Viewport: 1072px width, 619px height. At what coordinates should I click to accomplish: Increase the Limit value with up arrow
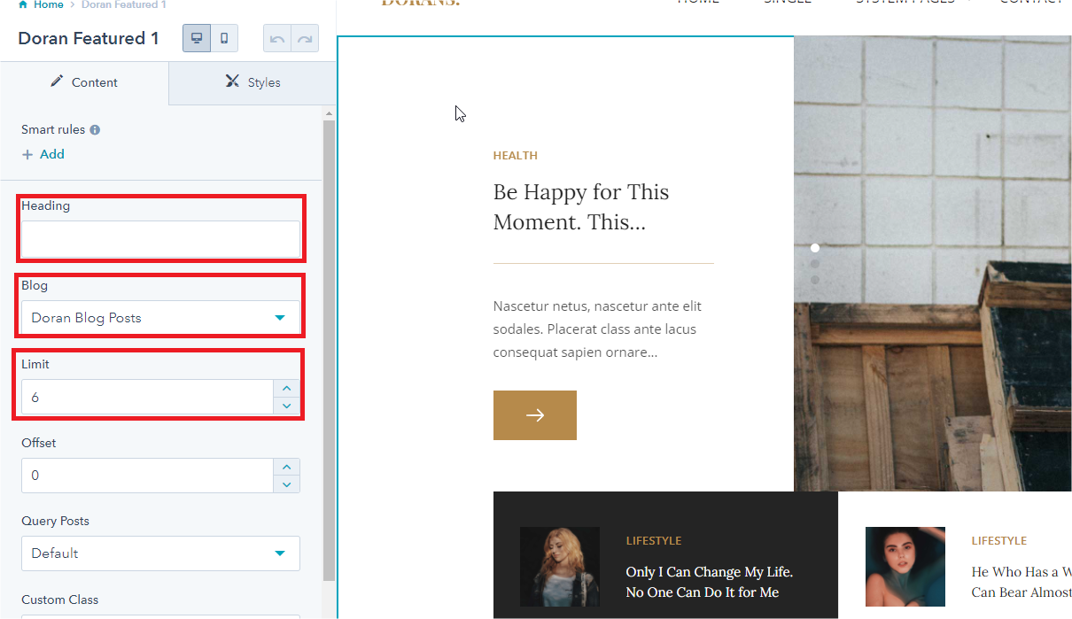click(x=286, y=388)
